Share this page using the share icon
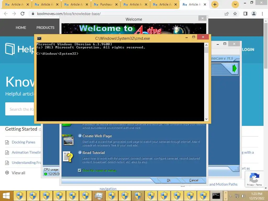The image size is (268, 201). 227,14
